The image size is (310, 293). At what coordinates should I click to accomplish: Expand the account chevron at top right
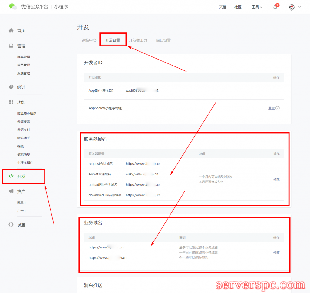300,7
